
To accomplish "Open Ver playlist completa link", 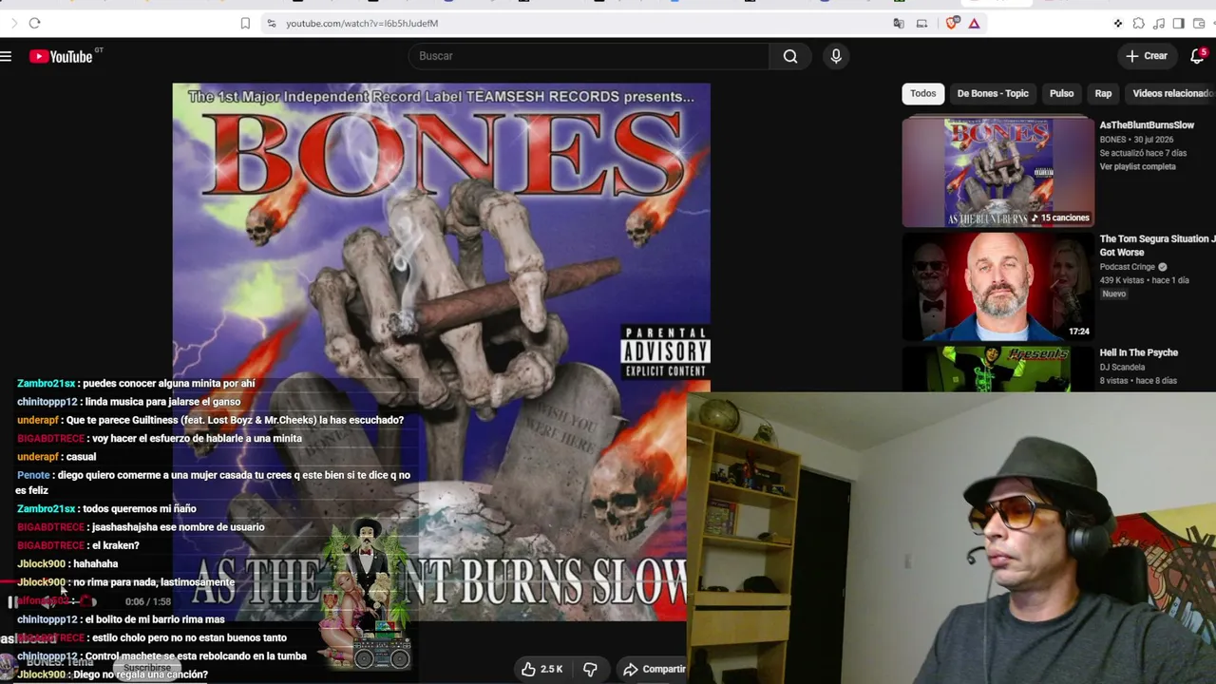I will [1137, 167].
